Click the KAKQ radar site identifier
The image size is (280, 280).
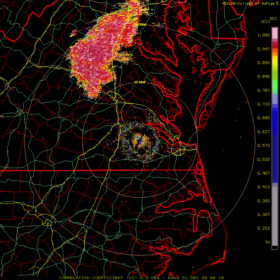[174, 278]
